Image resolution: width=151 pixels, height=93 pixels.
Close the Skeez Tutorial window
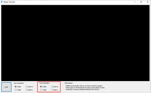click(x=147, y=2)
